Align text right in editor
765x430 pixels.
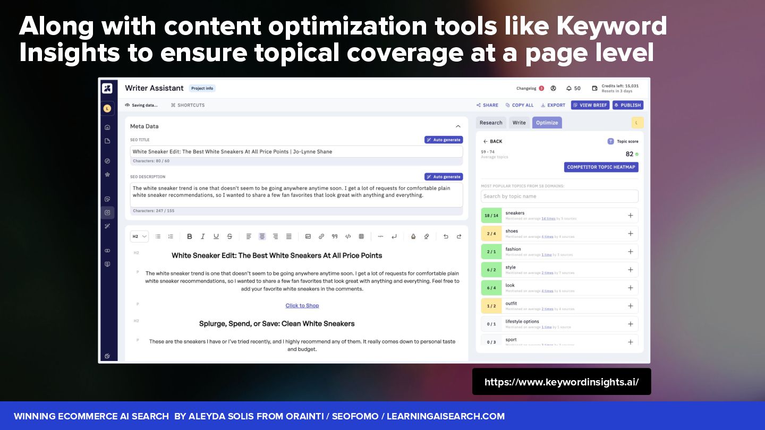[275, 236]
